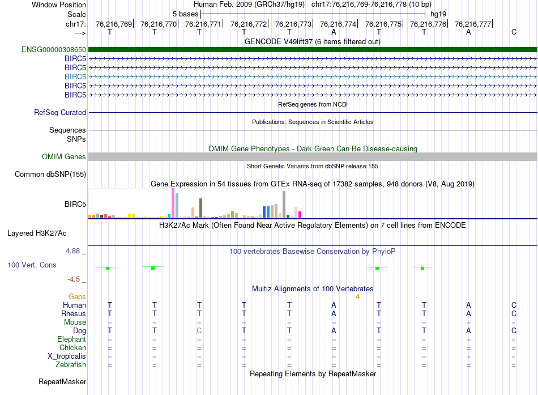Click the dark brown bar in GTEx chart
The width and height of the screenshot is (538, 395).
200,208
